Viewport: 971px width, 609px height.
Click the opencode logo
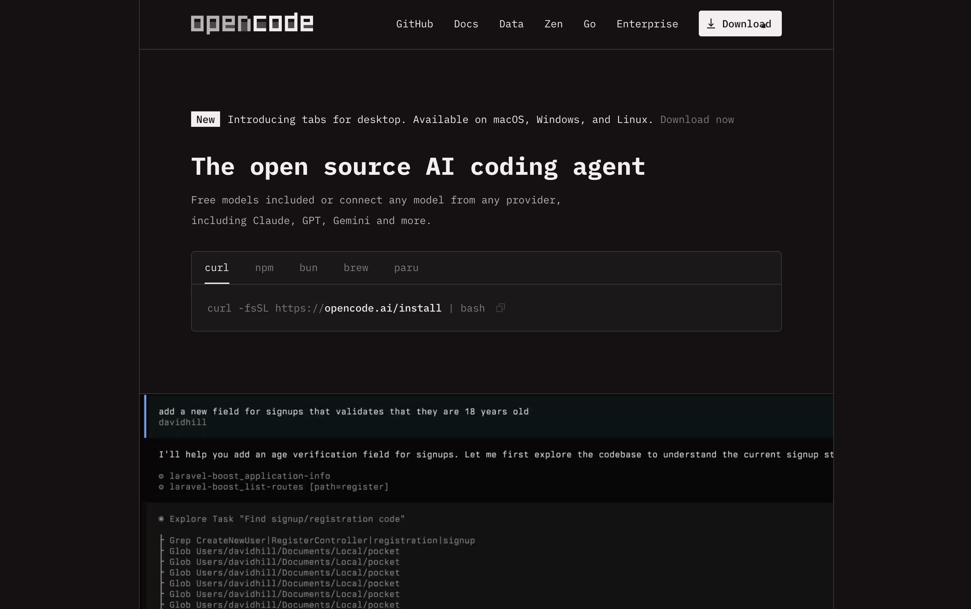[x=252, y=23]
